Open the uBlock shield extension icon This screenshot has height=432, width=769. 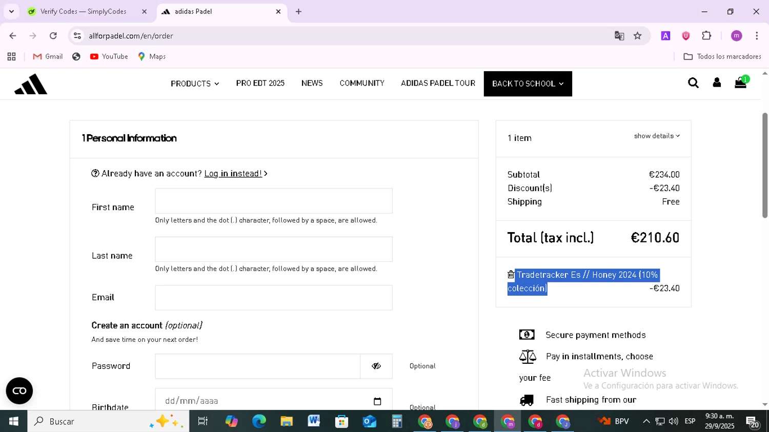pyautogui.click(x=686, y=36)
